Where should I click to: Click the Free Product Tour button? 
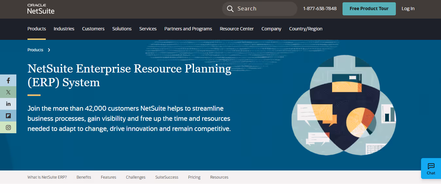(x=369, y=9)
